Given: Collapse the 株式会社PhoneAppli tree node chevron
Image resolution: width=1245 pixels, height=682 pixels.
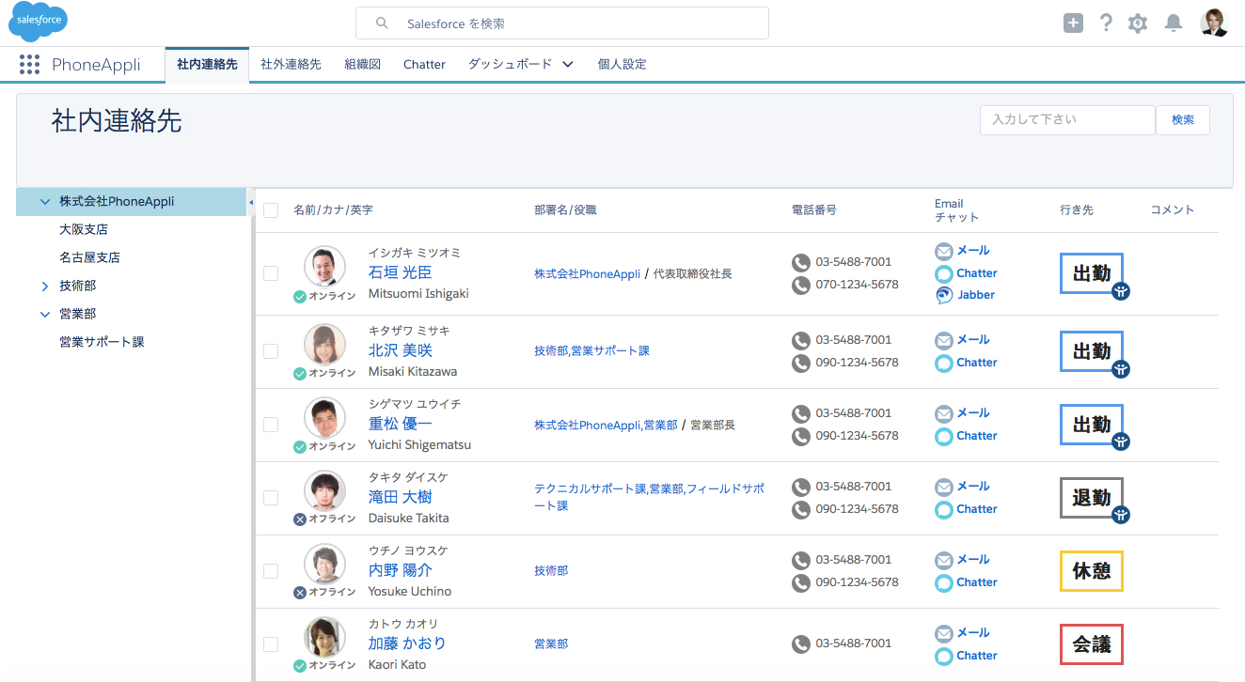Looking at the screenshot, I should coord(45,201).
